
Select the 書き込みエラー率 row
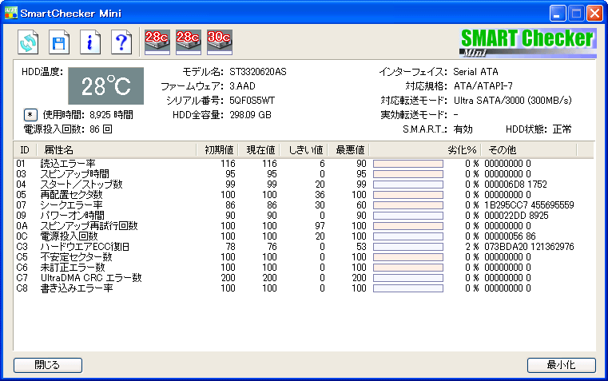click(x=304, y=288)
